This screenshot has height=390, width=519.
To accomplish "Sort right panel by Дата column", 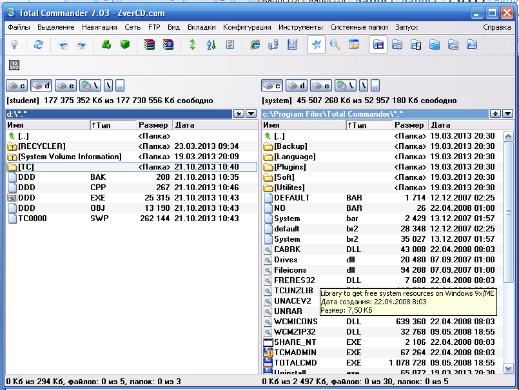I will pyautogui.click(x=471, y=125).
